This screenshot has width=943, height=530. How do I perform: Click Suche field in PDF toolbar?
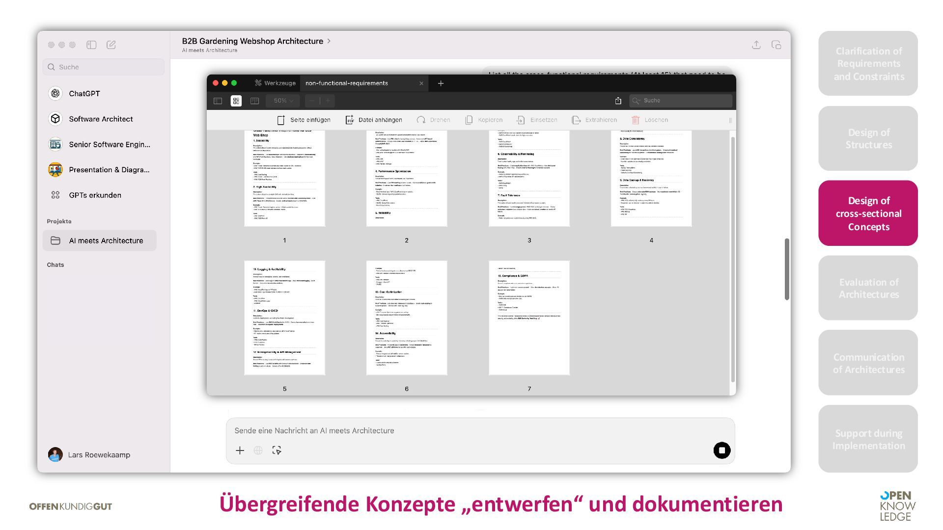(680, 101)
